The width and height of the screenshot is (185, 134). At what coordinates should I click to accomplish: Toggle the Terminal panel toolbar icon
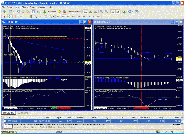33,12
